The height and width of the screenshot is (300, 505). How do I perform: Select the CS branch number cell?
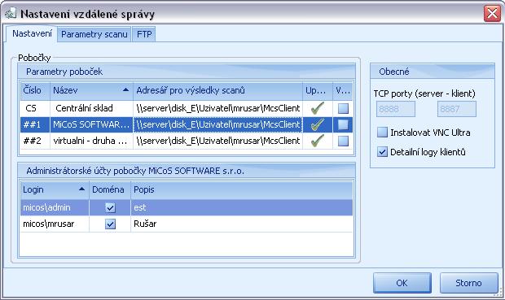point(35,108)
